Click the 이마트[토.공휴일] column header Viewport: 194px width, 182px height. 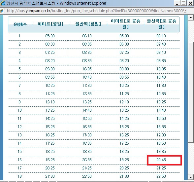click(125, 24)
